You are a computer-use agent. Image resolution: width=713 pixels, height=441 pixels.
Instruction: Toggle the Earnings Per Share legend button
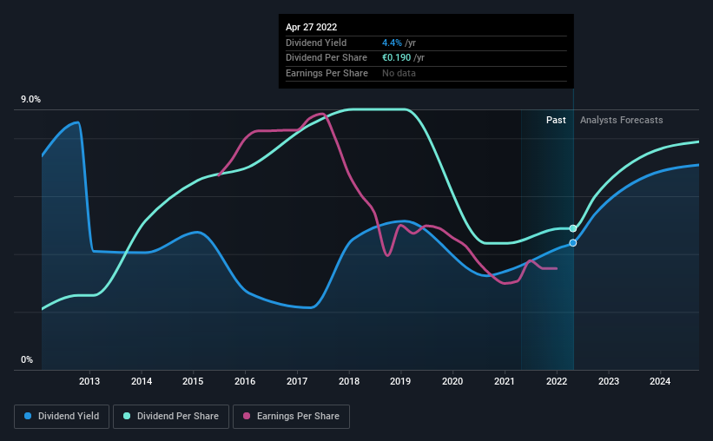click(291, 417)
